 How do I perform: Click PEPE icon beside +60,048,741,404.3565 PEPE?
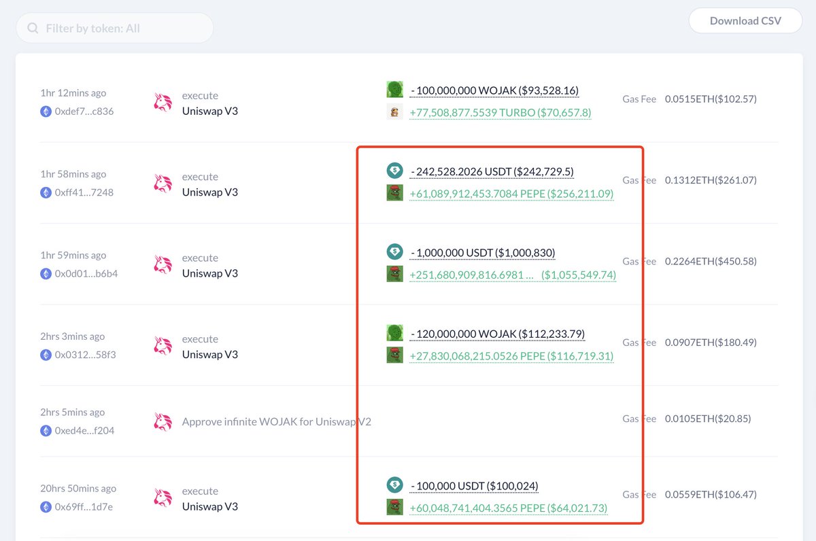tap(395, 508)
